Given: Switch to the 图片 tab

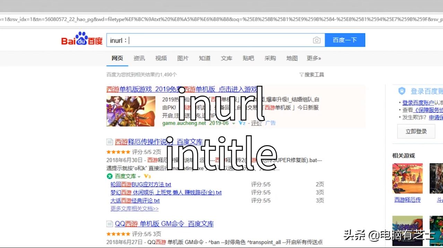Looking at the screenshot, I should click(x=183, y=59).
